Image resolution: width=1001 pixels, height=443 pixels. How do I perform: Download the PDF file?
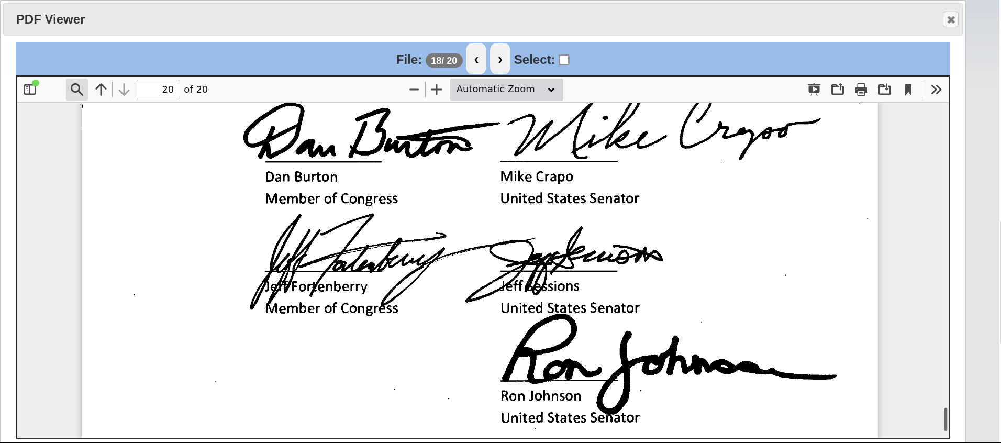pyautogui.click(x=885, y=90)
